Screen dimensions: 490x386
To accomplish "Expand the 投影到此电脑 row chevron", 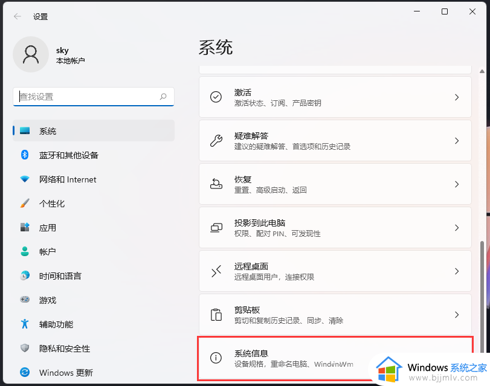I will coord(457,228).
